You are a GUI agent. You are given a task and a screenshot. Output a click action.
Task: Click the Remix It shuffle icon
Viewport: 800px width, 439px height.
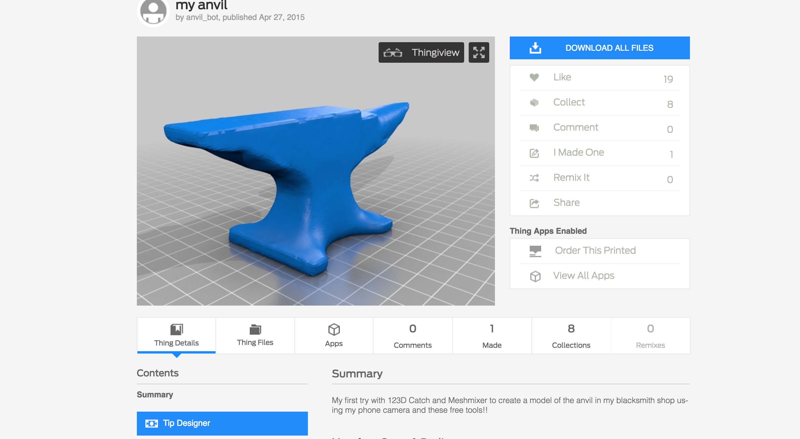tap(535, 178)
